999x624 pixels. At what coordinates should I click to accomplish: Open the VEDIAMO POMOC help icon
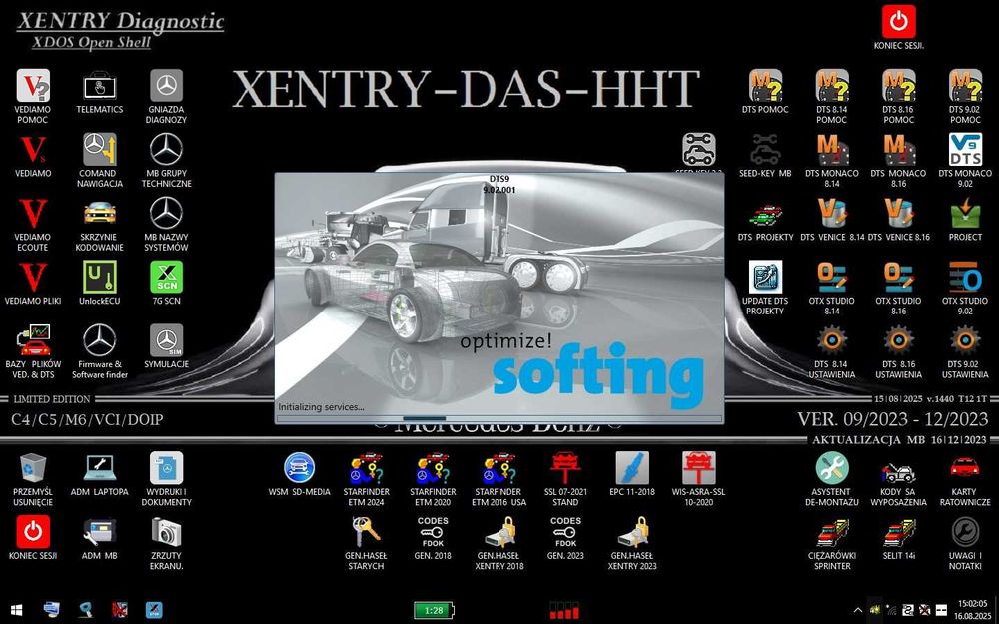(x=33, y=85)
